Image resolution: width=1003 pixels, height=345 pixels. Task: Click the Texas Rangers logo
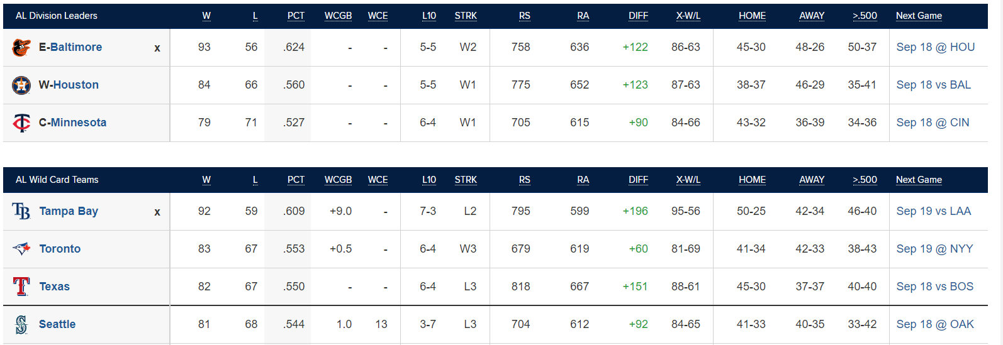click(21, 287)
